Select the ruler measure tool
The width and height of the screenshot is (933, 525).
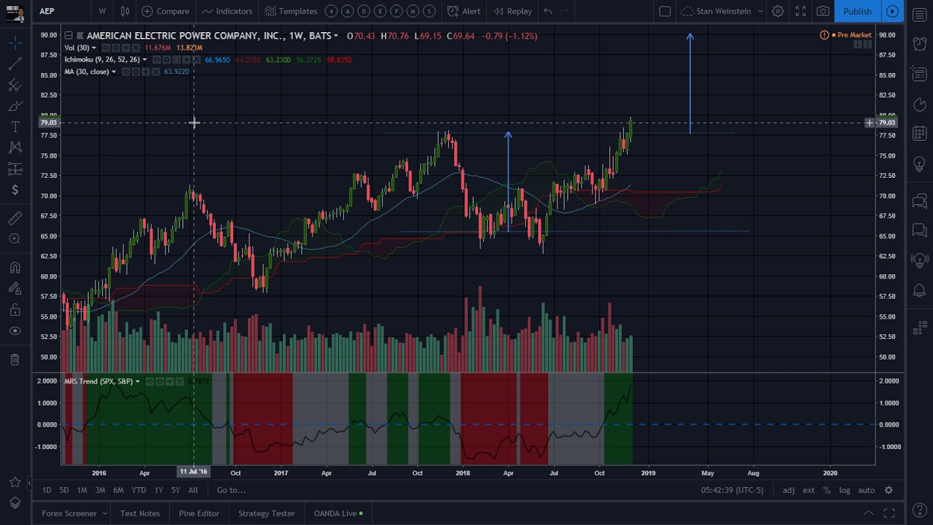click(x=15, y=218)
